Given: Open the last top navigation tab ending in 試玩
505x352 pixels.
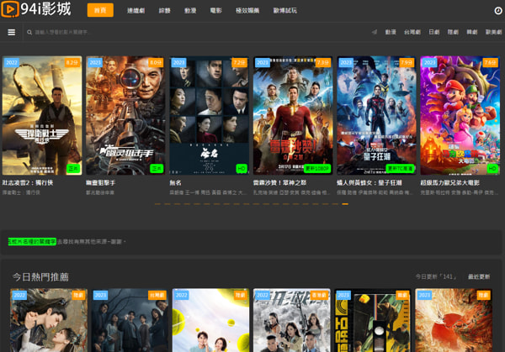Looking at the screenshot, I should click(x=285, y=11).
